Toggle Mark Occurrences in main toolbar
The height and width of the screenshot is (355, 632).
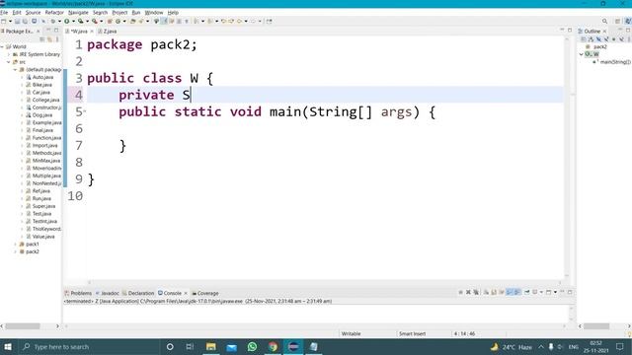[164, 21]
